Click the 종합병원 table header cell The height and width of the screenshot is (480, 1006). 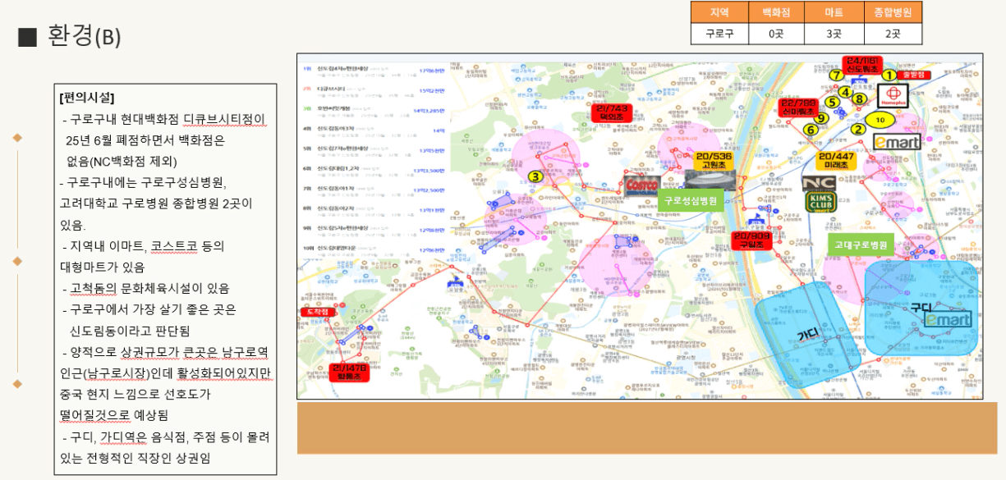point(893,12)
